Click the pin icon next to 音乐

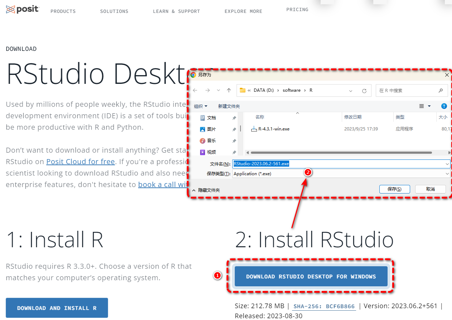[x=234, y=141]
